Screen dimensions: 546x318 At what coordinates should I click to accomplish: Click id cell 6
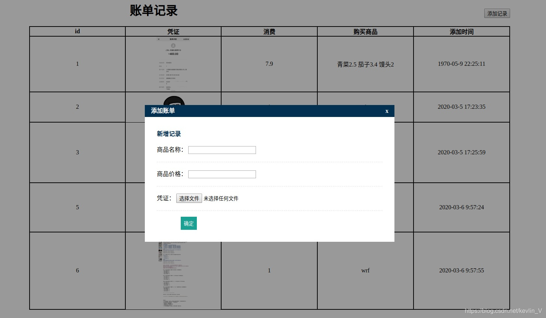tap(77, 271)
